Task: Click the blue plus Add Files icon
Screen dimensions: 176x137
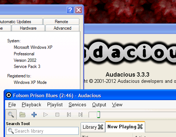Action: (34, 115)
